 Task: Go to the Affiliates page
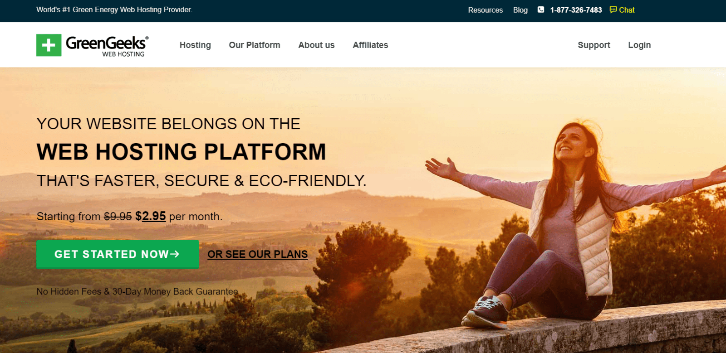(370, 45)
